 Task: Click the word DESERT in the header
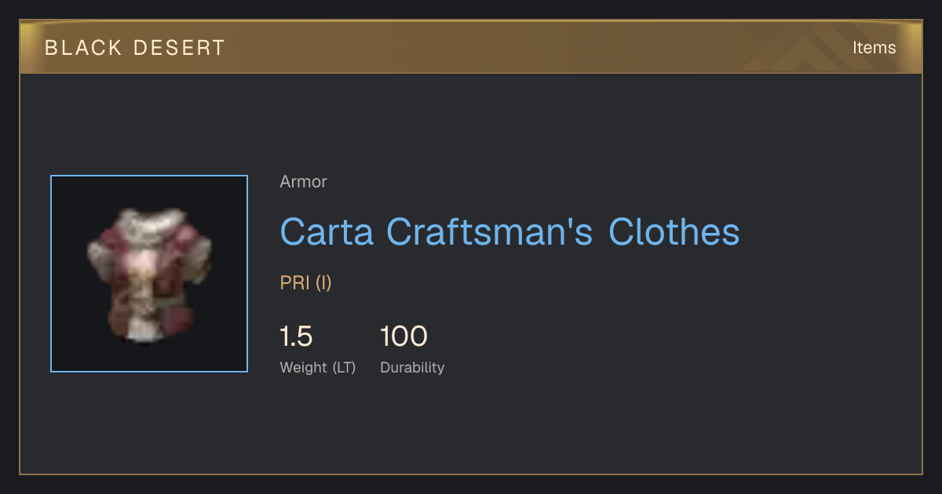point(179,48)
